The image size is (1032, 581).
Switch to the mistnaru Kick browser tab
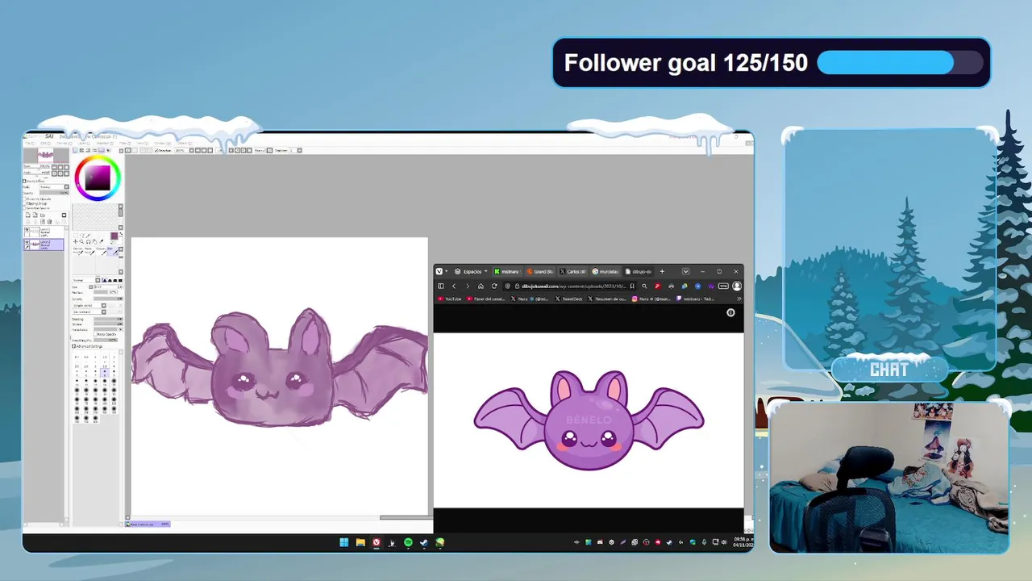(x=508, y=271)
